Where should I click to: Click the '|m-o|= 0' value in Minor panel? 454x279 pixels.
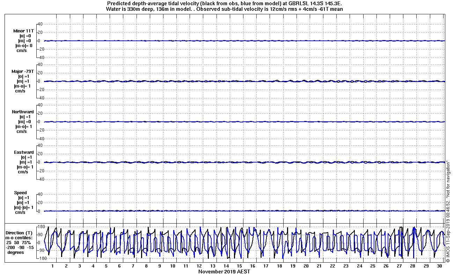[x=24, y=46]
